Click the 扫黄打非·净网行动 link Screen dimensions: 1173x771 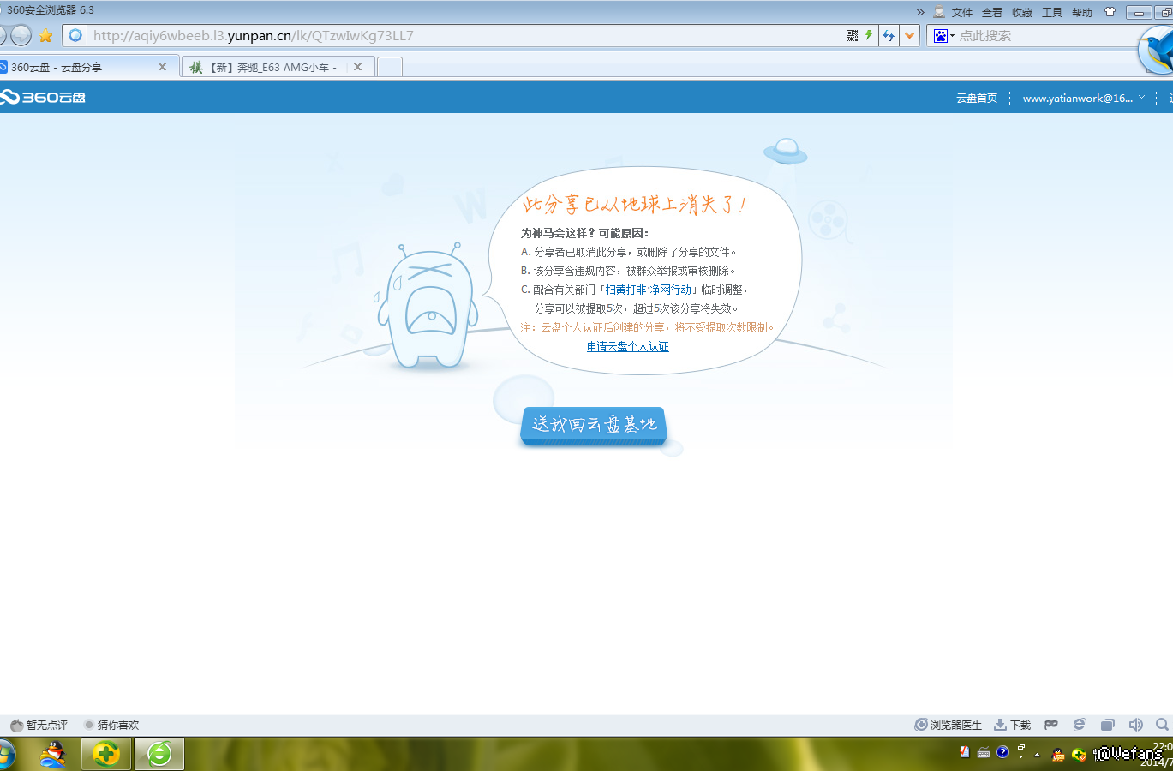(x=648, y=290)
